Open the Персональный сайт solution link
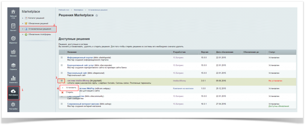 (77, 73)
